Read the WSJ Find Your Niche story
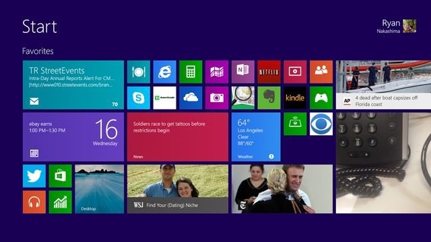431x242 pixels. pos(178,189)
